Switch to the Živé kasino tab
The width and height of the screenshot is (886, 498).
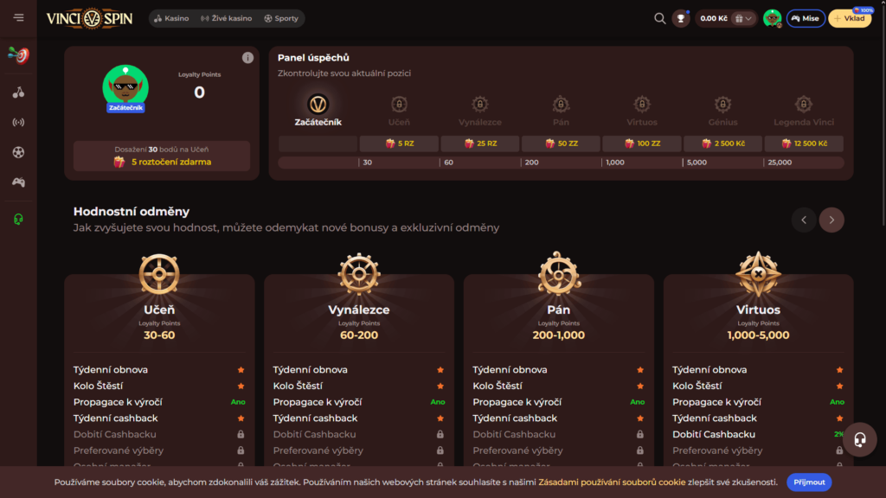point(226,18)
